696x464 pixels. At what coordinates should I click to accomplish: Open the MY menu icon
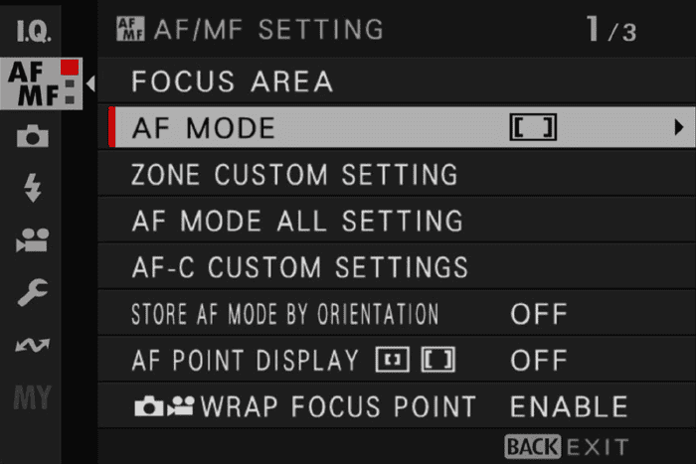coord(33,397)
